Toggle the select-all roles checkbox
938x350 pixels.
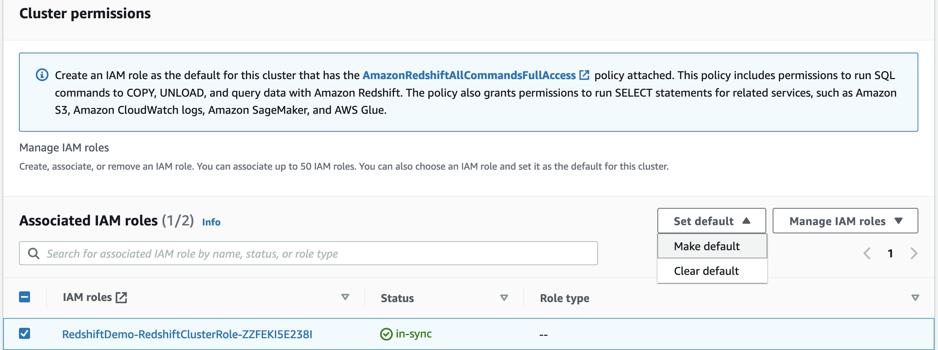click(24, 297)
